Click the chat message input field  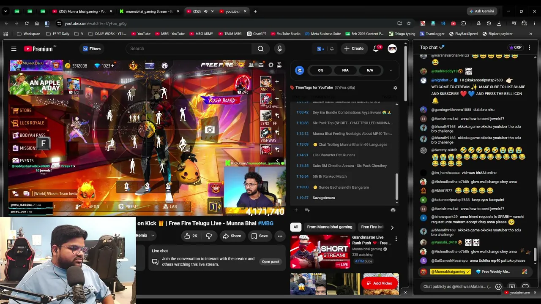click(x=457, y=287)
